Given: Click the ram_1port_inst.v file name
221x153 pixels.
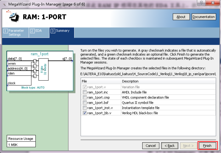Looking at the screenshot, I should point(100,108).
